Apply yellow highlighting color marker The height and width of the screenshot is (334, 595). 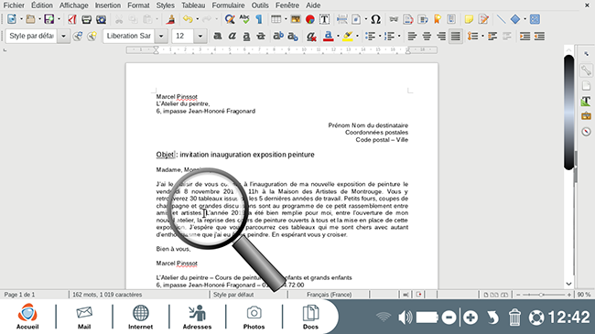pyautogui.click(x=348, y=36)
